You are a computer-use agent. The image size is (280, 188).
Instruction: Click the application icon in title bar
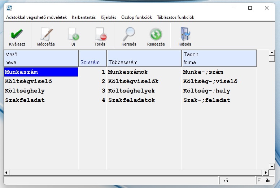coord(9,8)
